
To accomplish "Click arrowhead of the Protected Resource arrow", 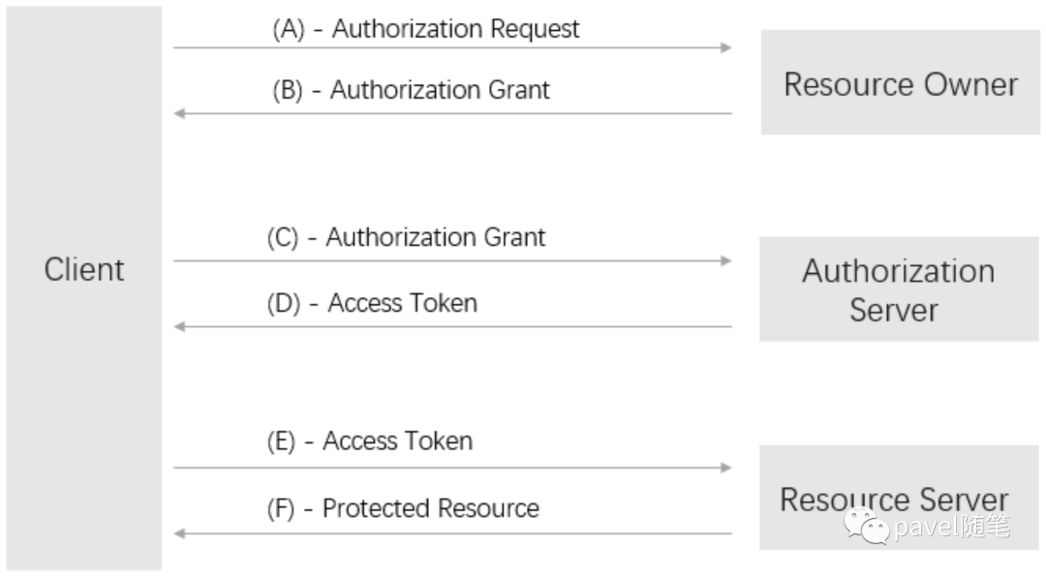I will pyautogui.click(x=179, y=533).
